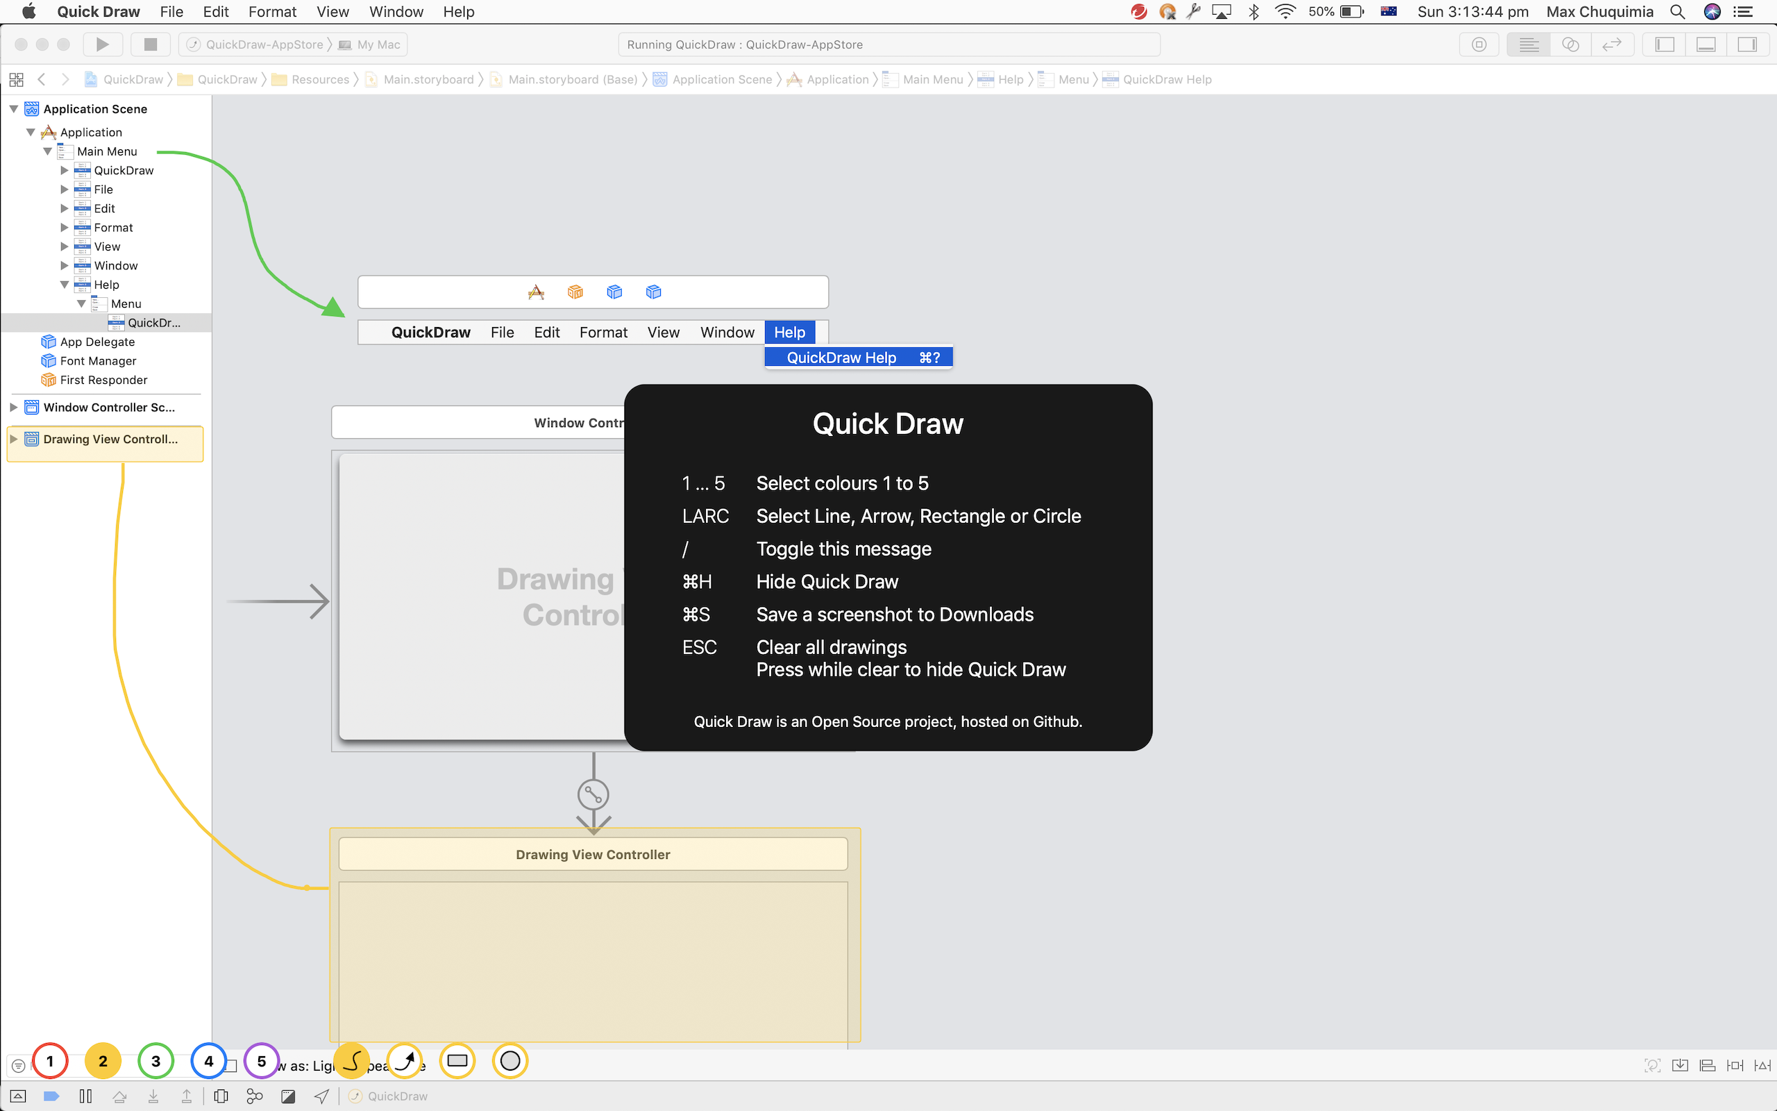Select Quick Draw red colour 1

coord(50,1061)
